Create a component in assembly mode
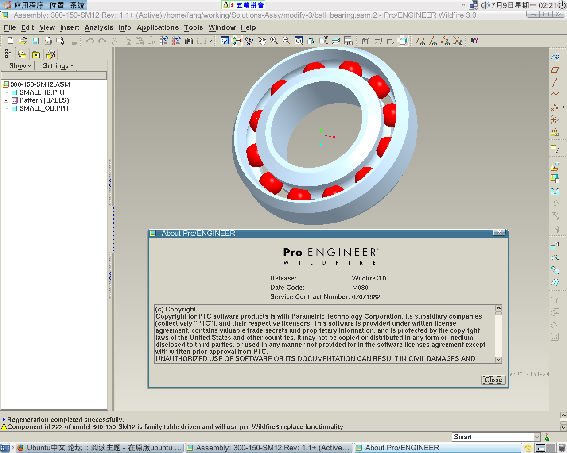Viewport: 567px width, 453px height. click(x=555, y=179)
